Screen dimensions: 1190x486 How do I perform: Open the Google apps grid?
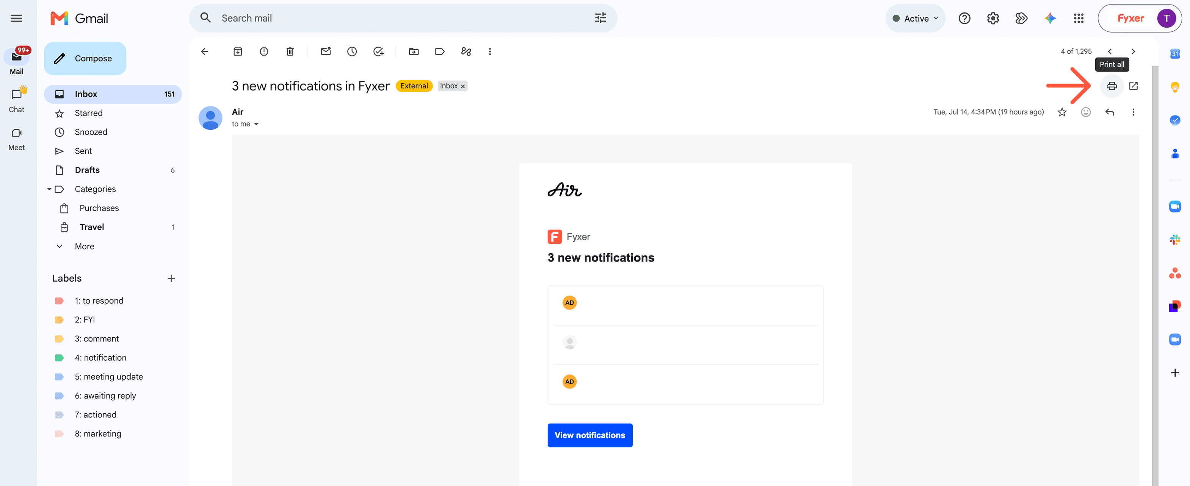1078,19
